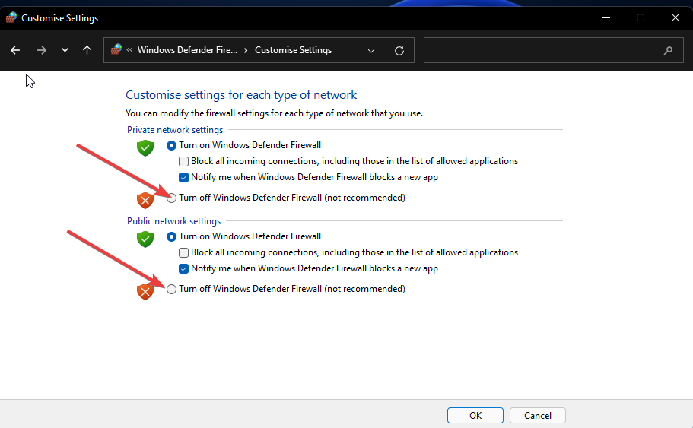Select Turn on Firewall for public network
The image size is (693, 428).
pyautogui.click(x=171, y=236)
